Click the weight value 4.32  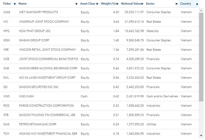tap(116, 12)
